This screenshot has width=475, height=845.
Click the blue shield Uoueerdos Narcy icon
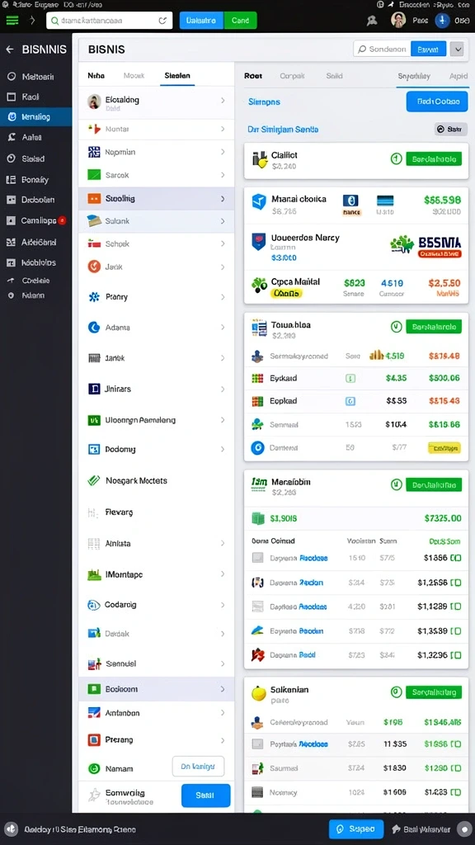[x=258, y=242]
